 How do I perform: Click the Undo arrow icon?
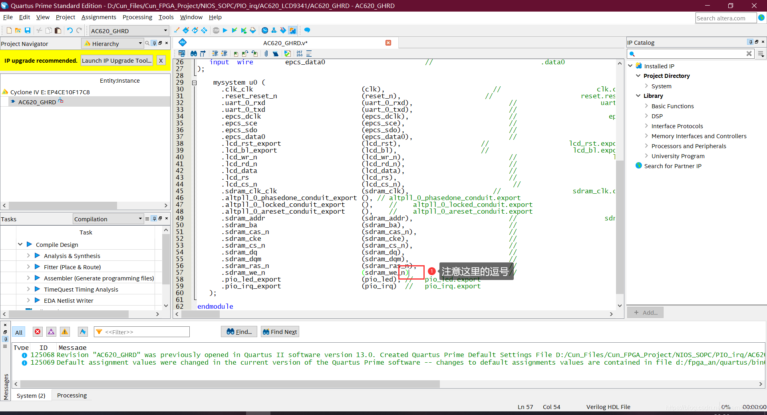coord(70,31)
